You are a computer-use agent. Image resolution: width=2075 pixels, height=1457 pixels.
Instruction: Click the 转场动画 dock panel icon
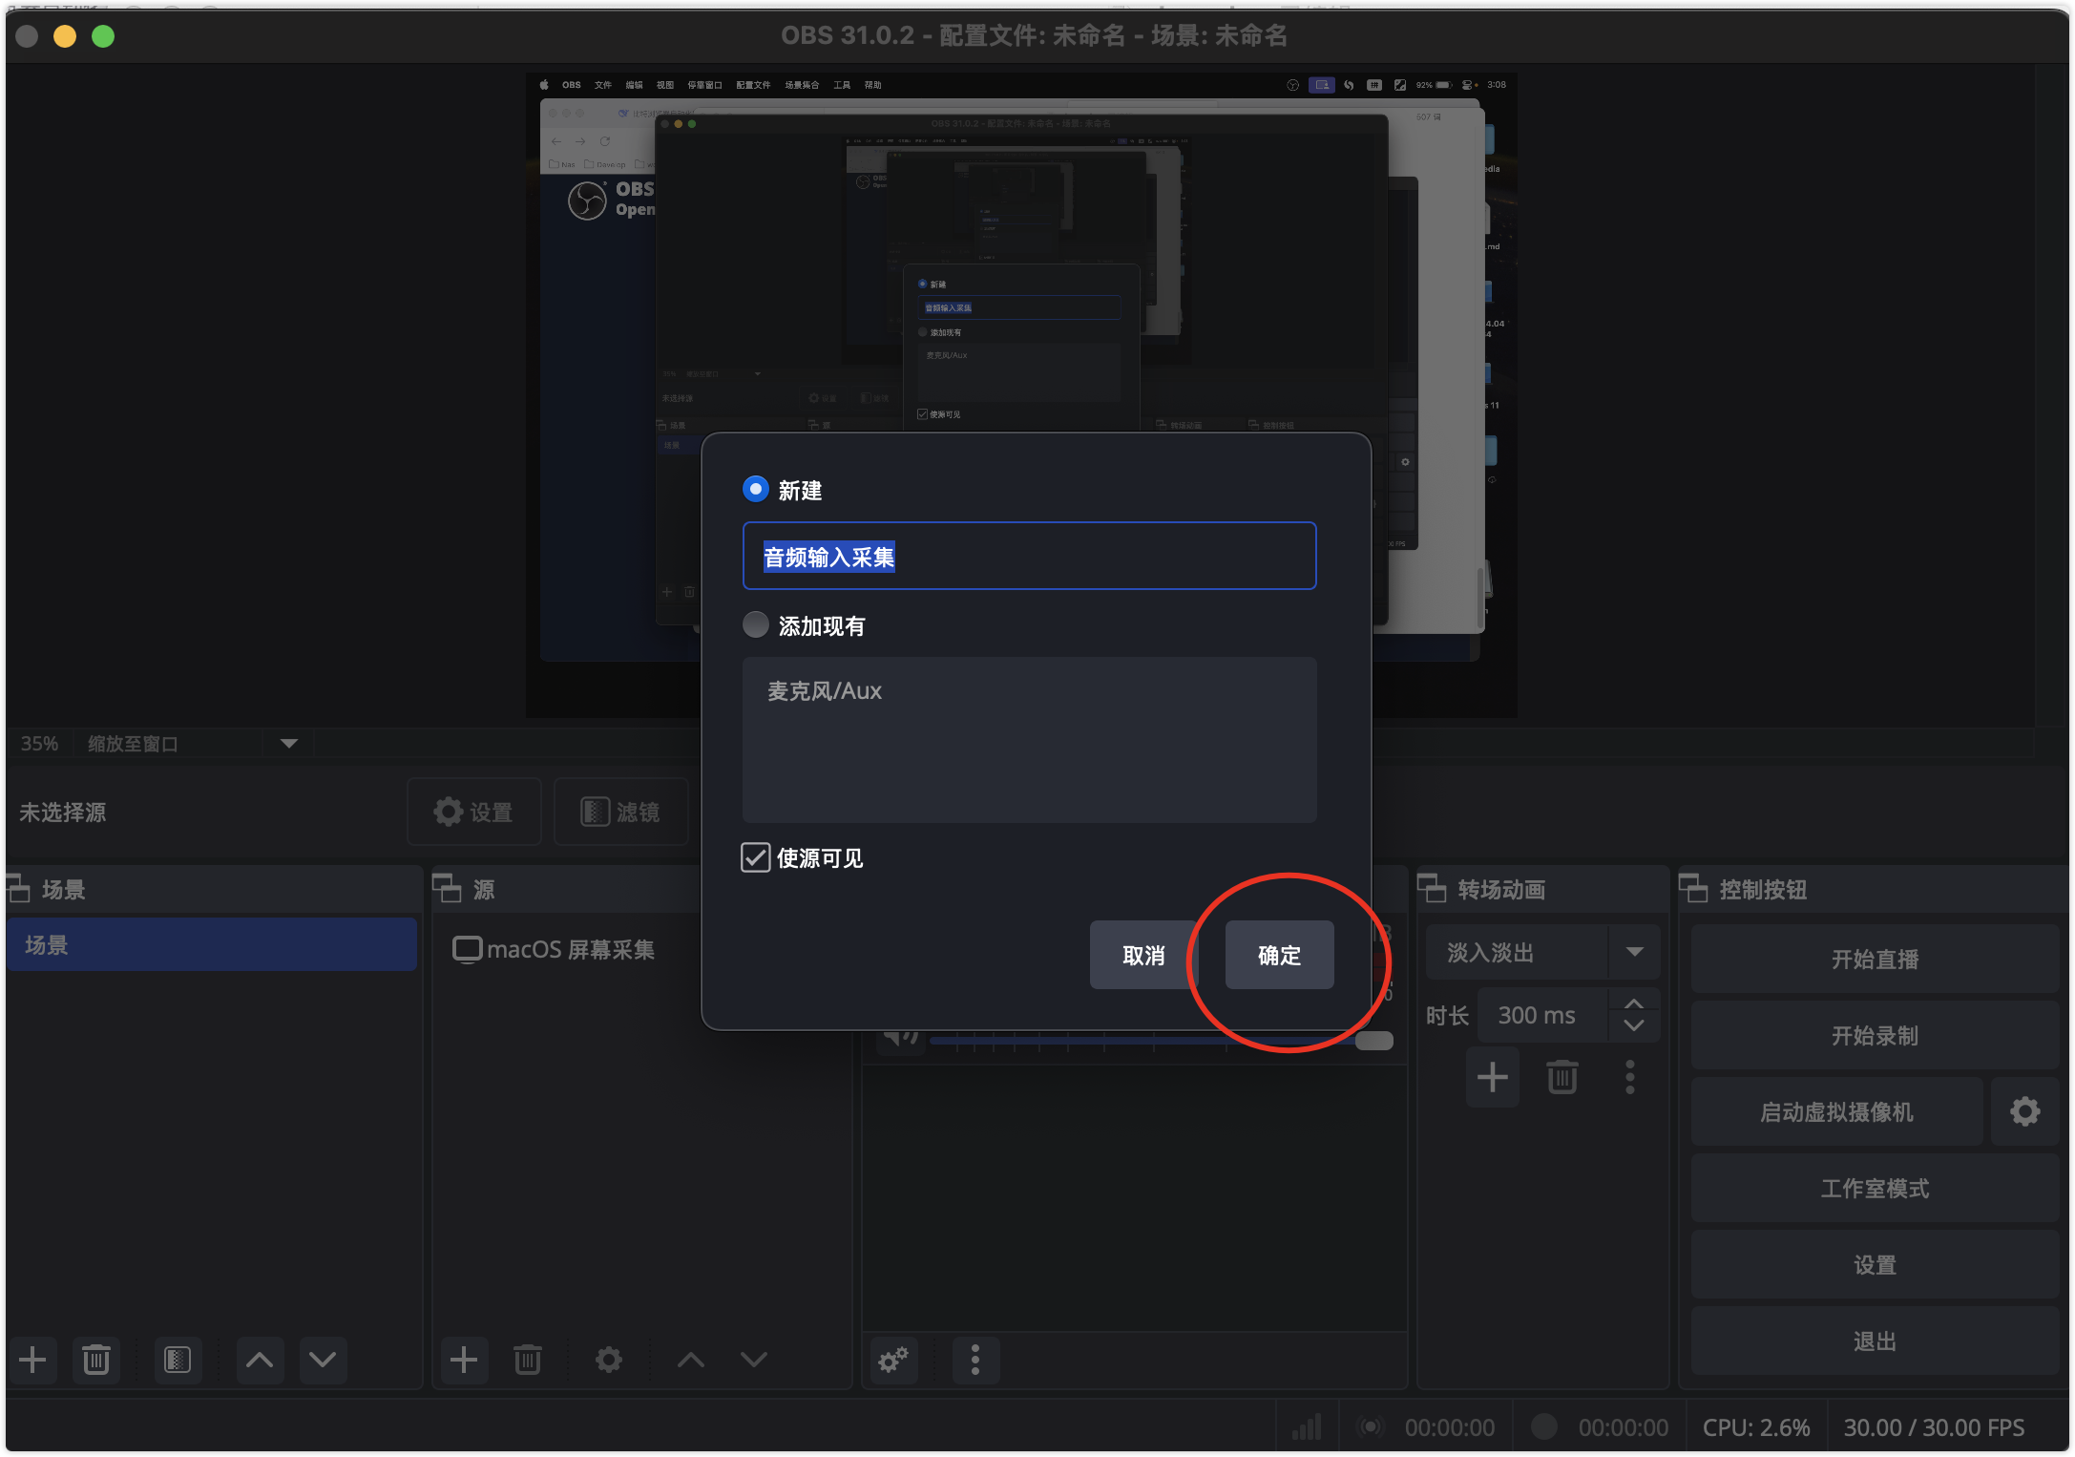pyautogui.click(x=1432, y=889)
